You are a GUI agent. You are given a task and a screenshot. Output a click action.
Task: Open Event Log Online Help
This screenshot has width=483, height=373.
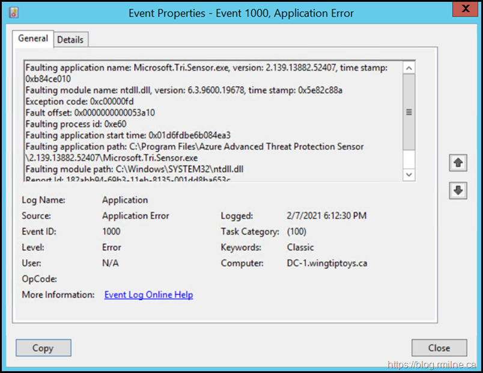tap(148, 294)
